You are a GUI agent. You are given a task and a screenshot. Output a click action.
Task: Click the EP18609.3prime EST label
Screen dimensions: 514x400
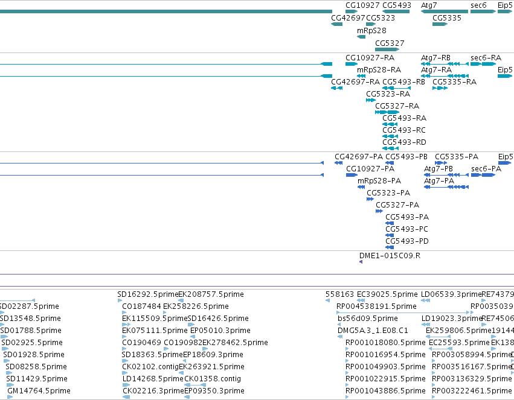tap(213, 355)
